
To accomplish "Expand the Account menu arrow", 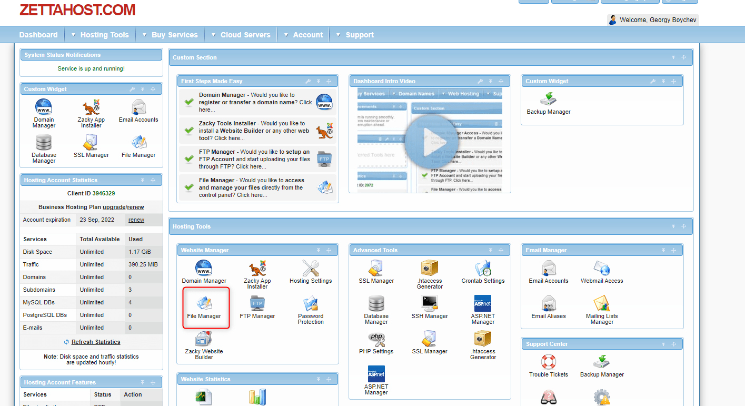I will pos(286,35).
